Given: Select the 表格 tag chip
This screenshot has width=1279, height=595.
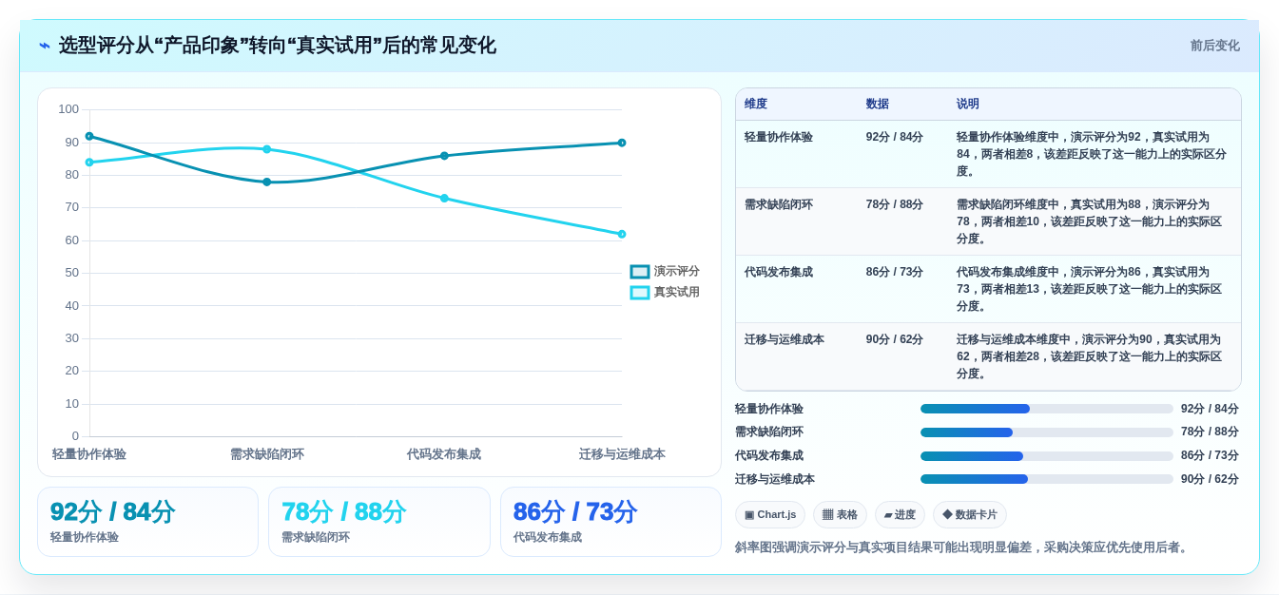Looking at the screenshot, I should [x=840, y=515].
